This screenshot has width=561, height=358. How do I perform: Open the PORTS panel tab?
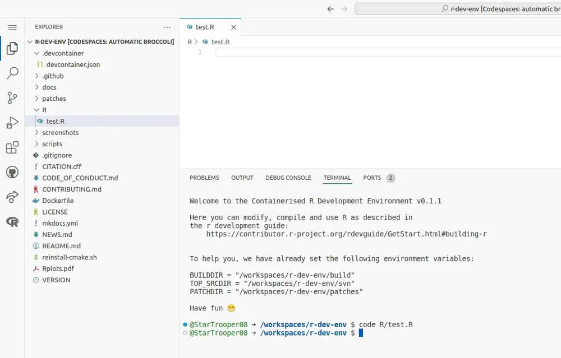(x=372, y=178)
